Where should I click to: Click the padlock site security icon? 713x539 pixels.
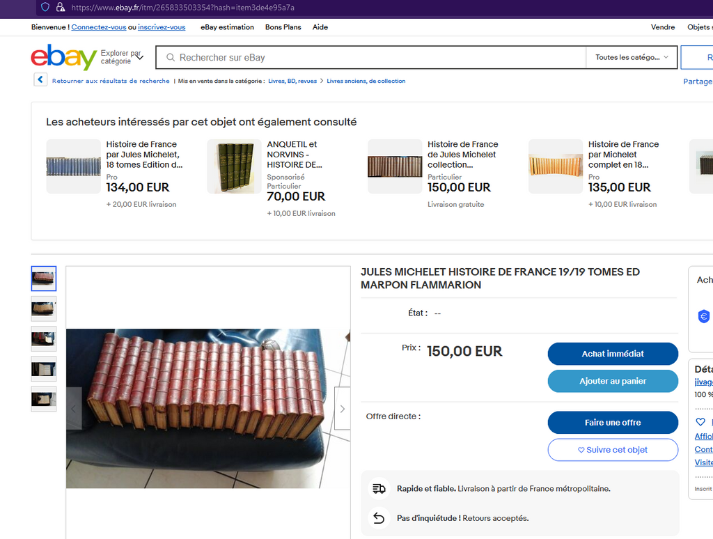[x=61, y=7]
